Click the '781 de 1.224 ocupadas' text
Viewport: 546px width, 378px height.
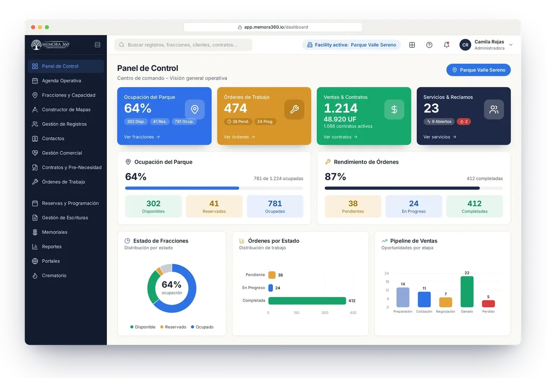click(278, 179)
